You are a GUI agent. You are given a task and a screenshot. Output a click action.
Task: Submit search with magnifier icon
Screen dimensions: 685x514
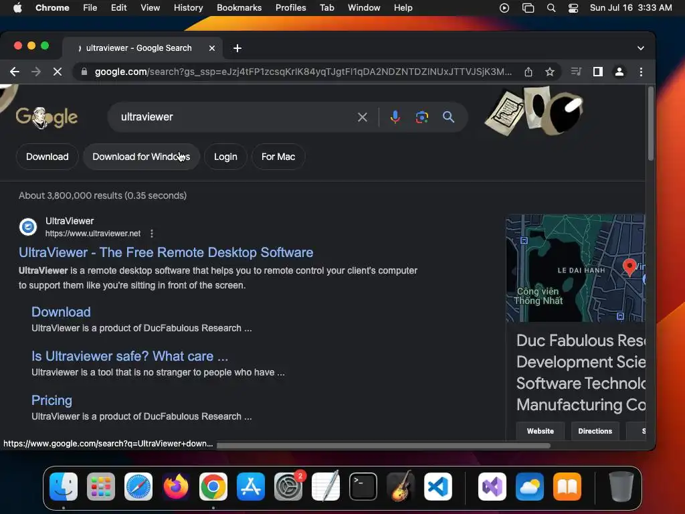[x=448, y=117]
